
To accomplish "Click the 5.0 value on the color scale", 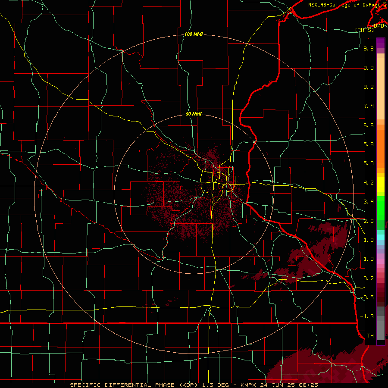I will click(369, 163).
